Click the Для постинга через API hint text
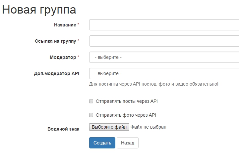 [x=153, y=84]
